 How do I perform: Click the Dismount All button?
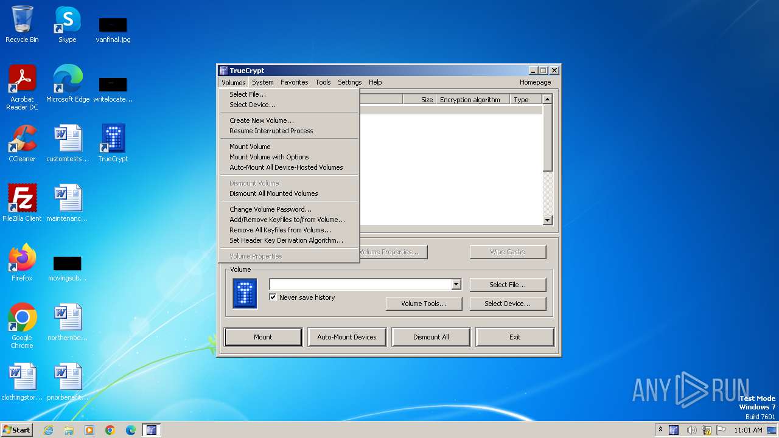pos(431,337)
